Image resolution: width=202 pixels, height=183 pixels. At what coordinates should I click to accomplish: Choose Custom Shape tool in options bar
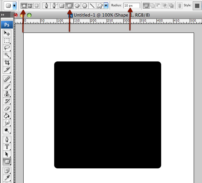[x=100, y=6]
